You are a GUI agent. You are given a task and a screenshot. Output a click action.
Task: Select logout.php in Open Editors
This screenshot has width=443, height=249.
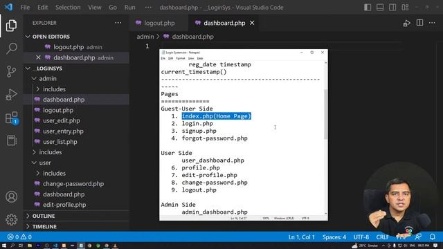coord(69,47)
